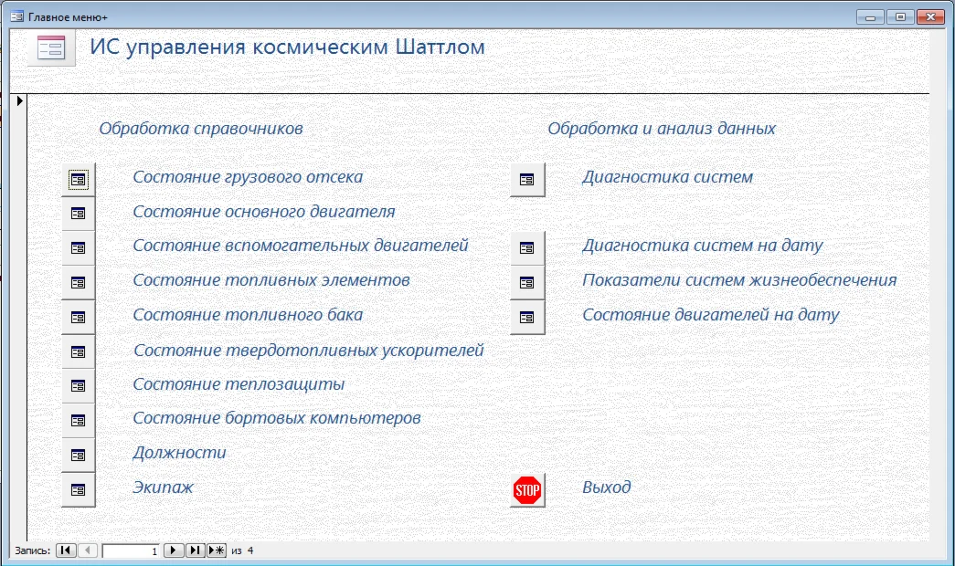Open the Диагностика систем form icon
The width and height of the screenshot is (955, 566).
click(x=526, y=179)
